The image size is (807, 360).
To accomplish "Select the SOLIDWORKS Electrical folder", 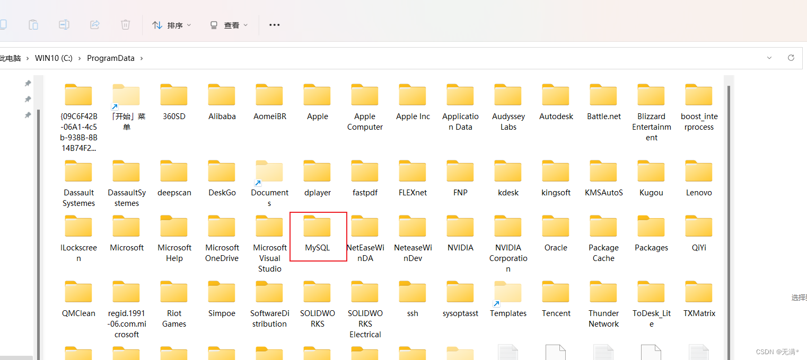I will [x=365, y=310].
